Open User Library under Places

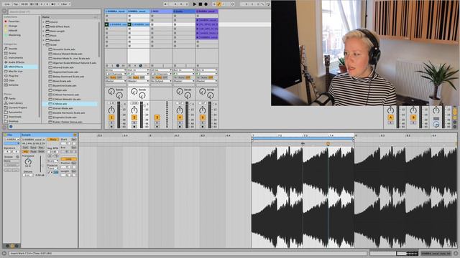[x=16, y=103]
